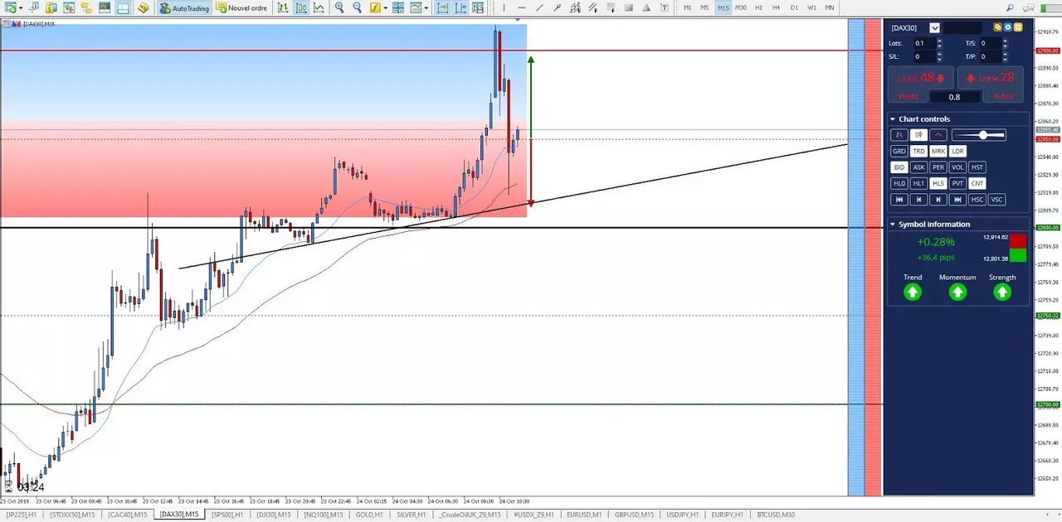The image size is (1062, 522).
Task: Select the text label tool
Action: click(665, 7)
